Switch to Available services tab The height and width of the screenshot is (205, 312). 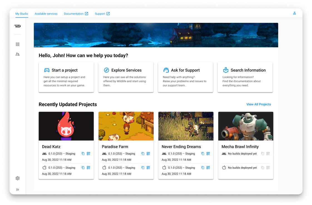pos(46,14)
